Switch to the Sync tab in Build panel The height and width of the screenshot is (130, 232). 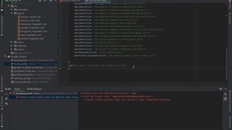click(17, 89)
